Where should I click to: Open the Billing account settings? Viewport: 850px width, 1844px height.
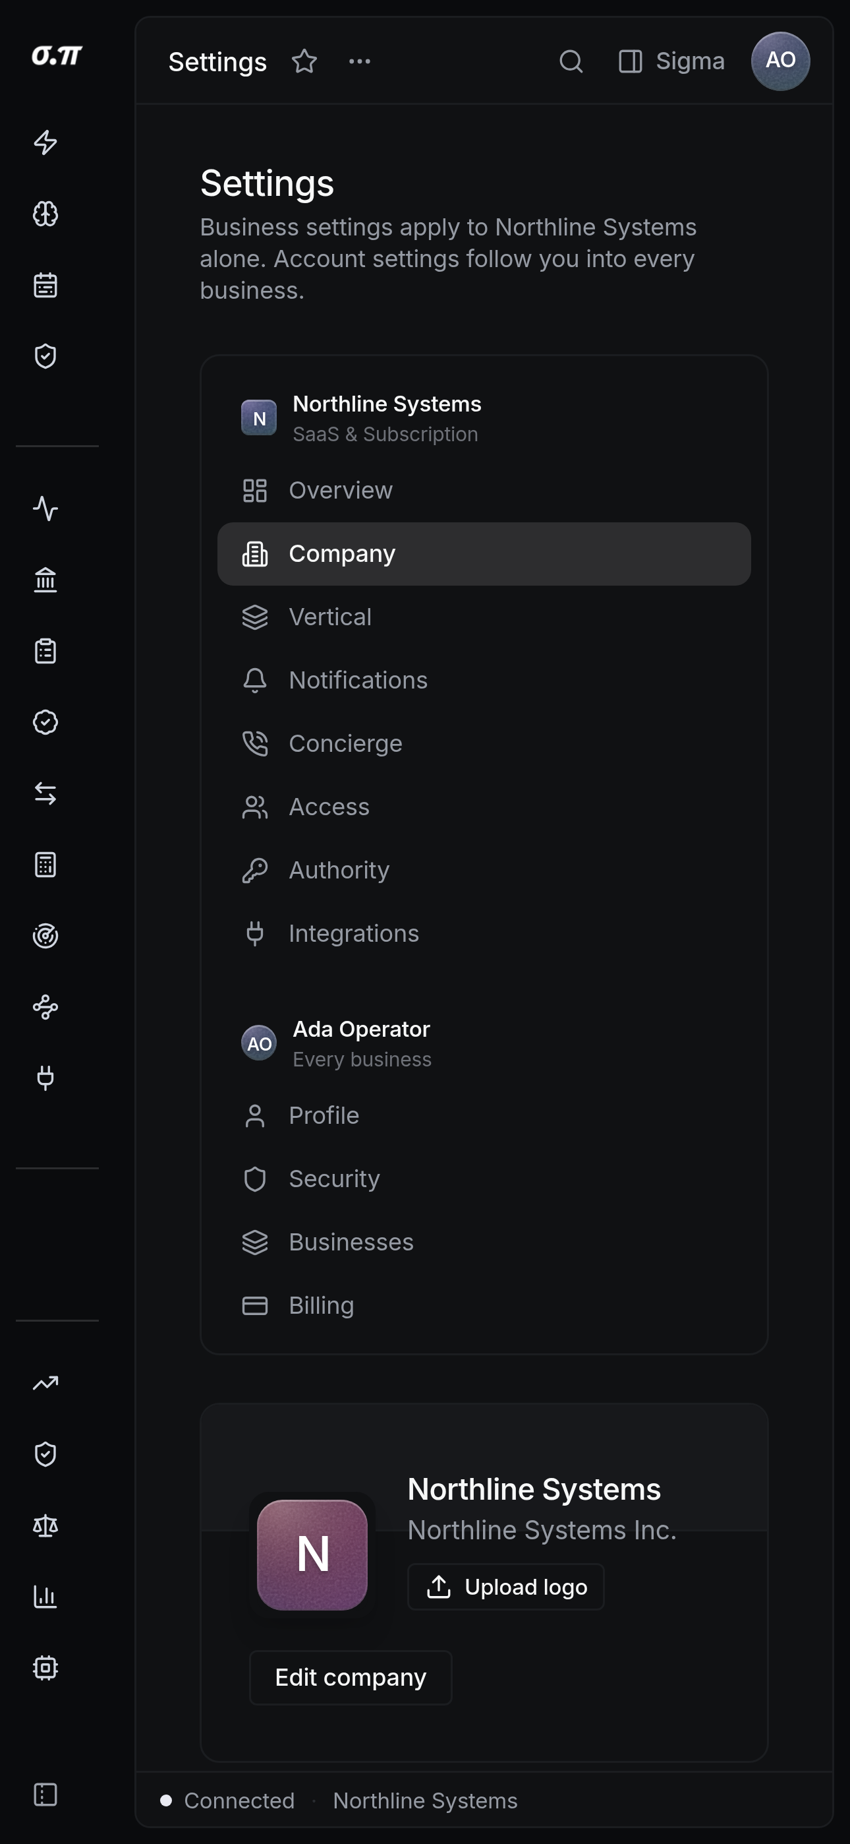pyautogui.click(x=484, y=1306)
